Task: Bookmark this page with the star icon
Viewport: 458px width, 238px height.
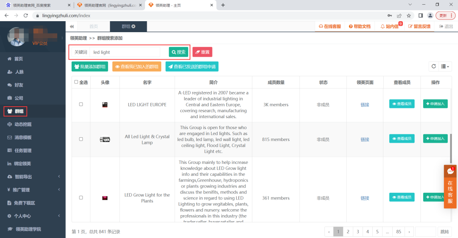Action: coord(409,16)
